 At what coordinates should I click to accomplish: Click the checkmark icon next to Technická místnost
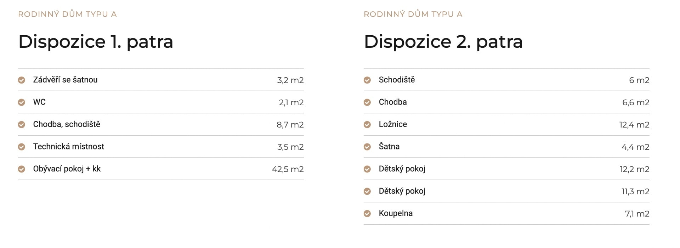(22, 147)
